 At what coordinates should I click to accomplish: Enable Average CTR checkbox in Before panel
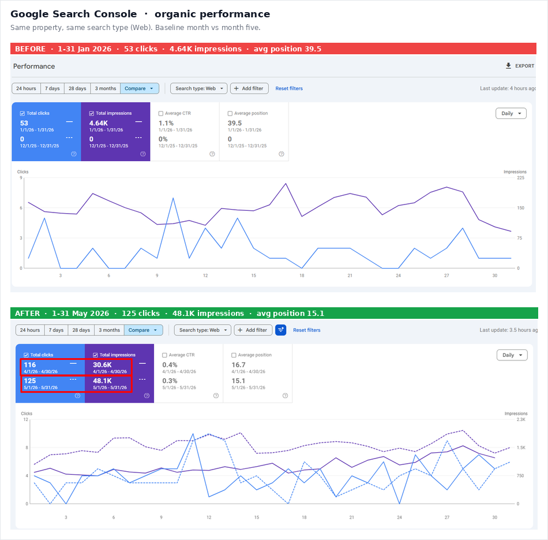[161, 113]
